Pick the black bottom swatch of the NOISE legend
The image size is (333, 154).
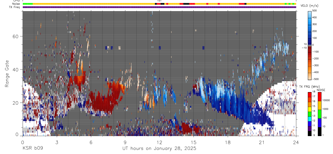[319, 131]
